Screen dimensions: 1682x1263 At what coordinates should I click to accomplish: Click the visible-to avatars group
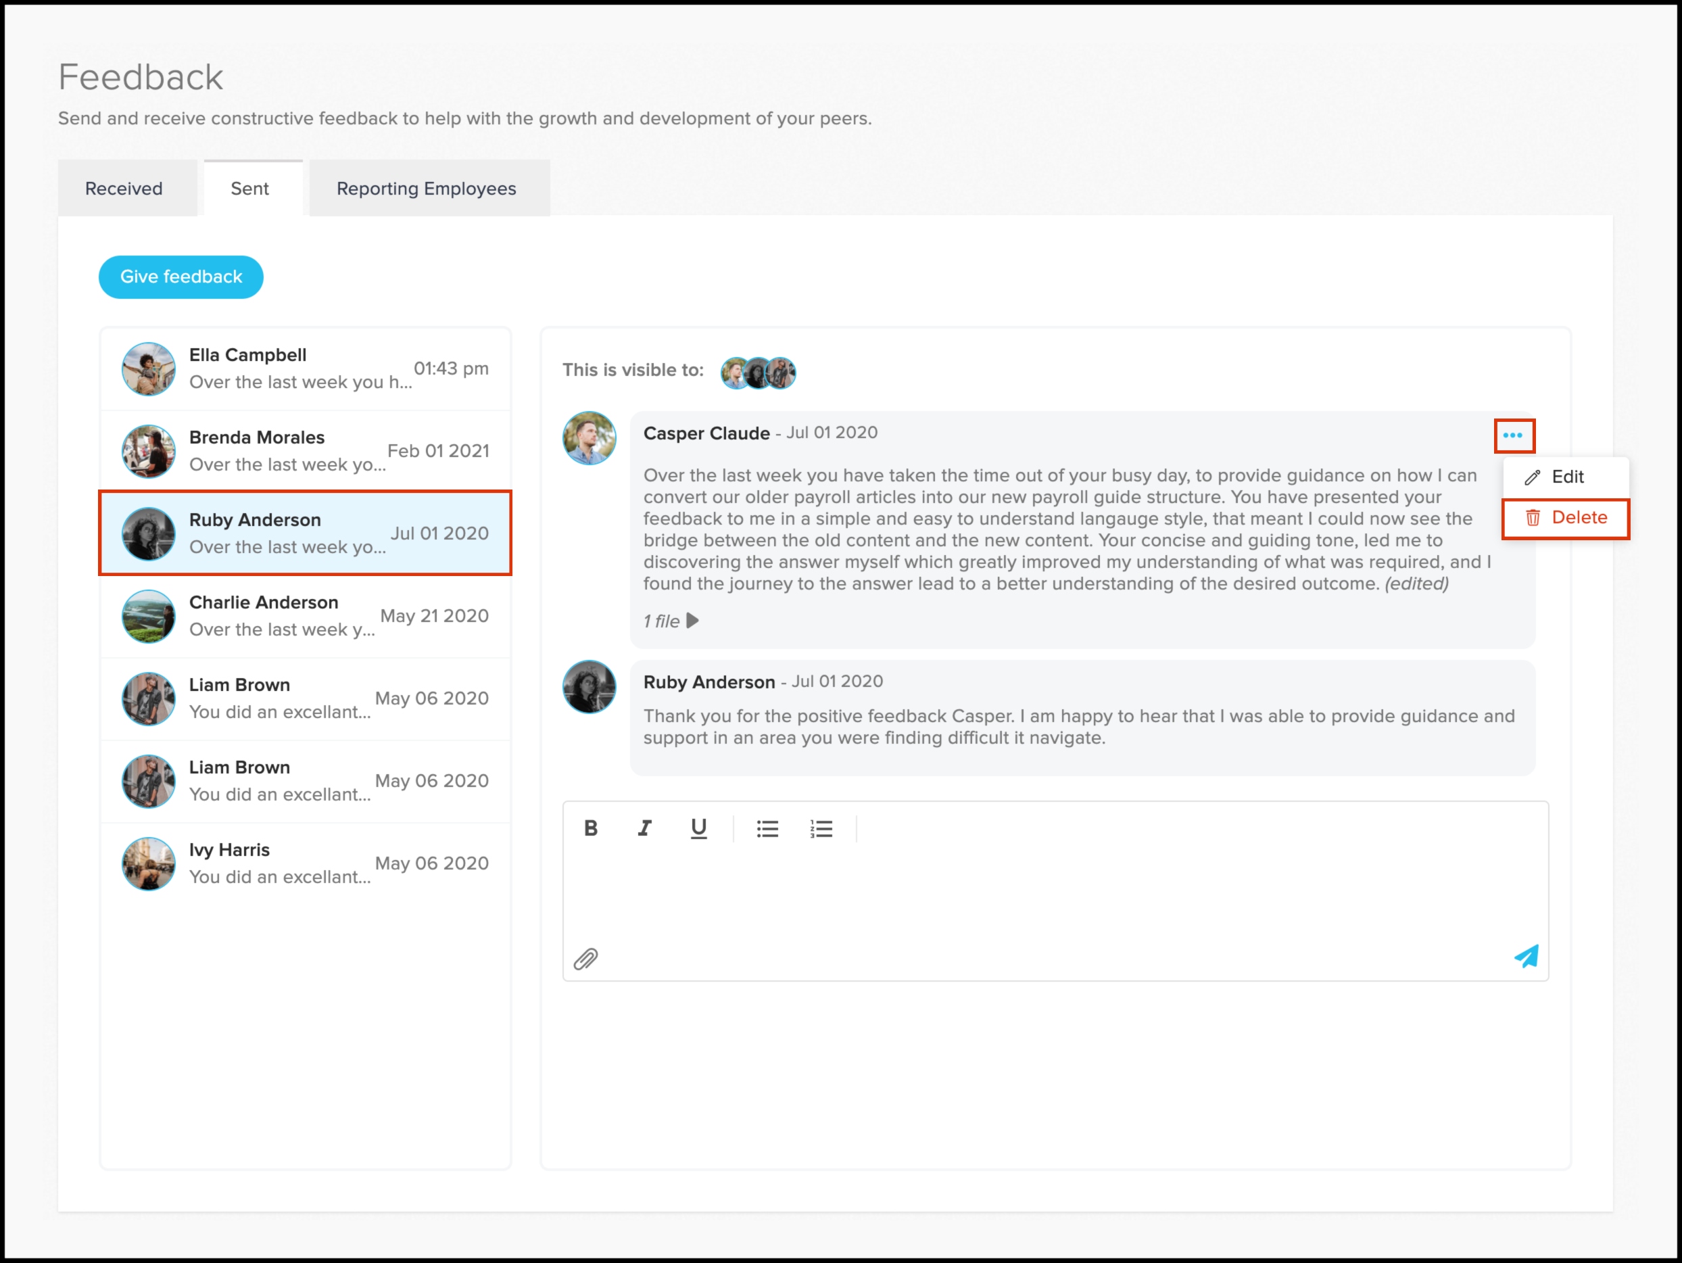point(757,373)
